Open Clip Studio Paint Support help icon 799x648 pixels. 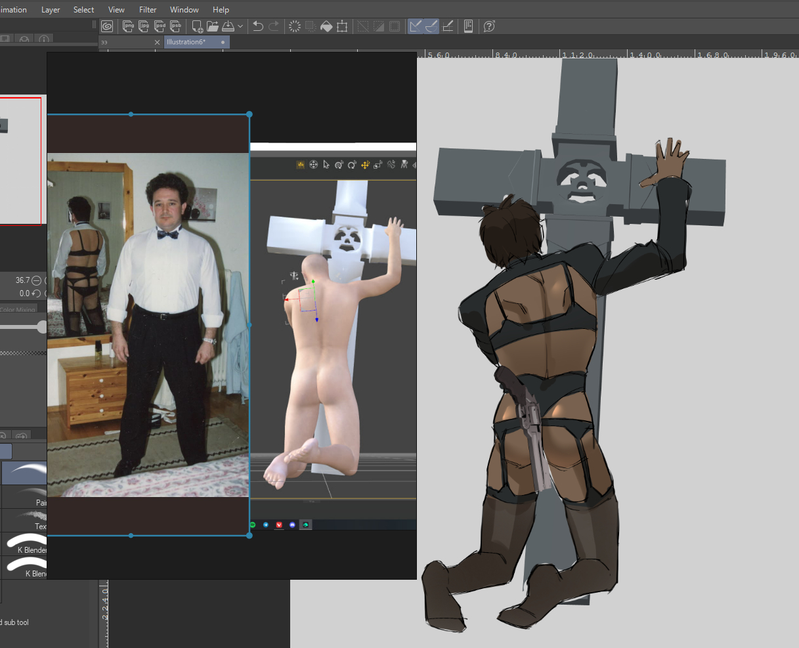point(489,26)
